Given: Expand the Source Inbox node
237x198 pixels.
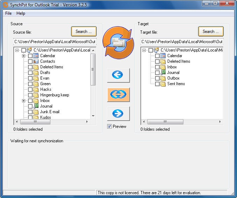Looking at the screenshot, I should point(23,101).
